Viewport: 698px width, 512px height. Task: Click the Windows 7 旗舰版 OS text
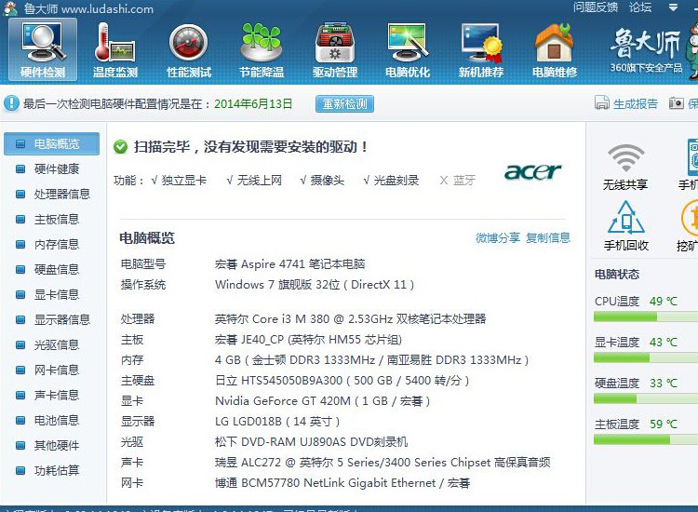click(315, 285)
